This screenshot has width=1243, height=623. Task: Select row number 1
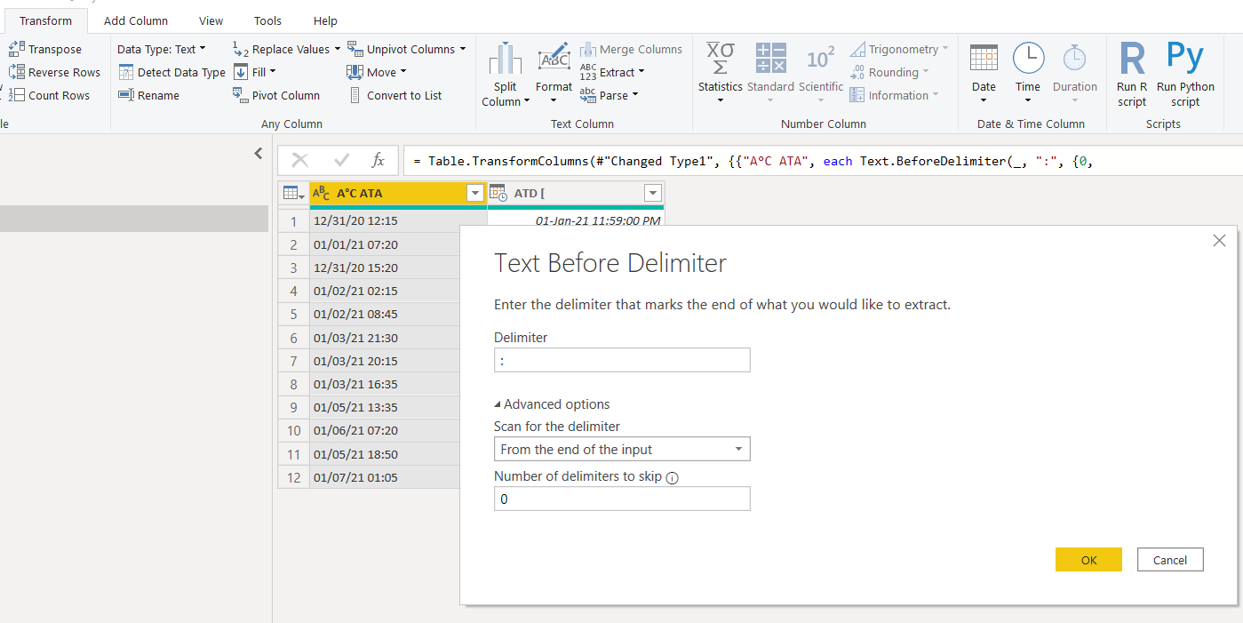click(x=293, y=220)
